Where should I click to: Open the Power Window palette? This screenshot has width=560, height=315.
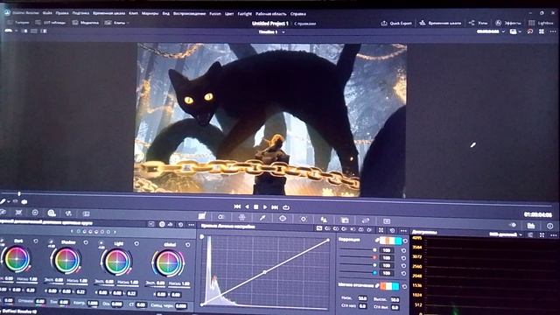pyautogui.click(x=283, y=218)
